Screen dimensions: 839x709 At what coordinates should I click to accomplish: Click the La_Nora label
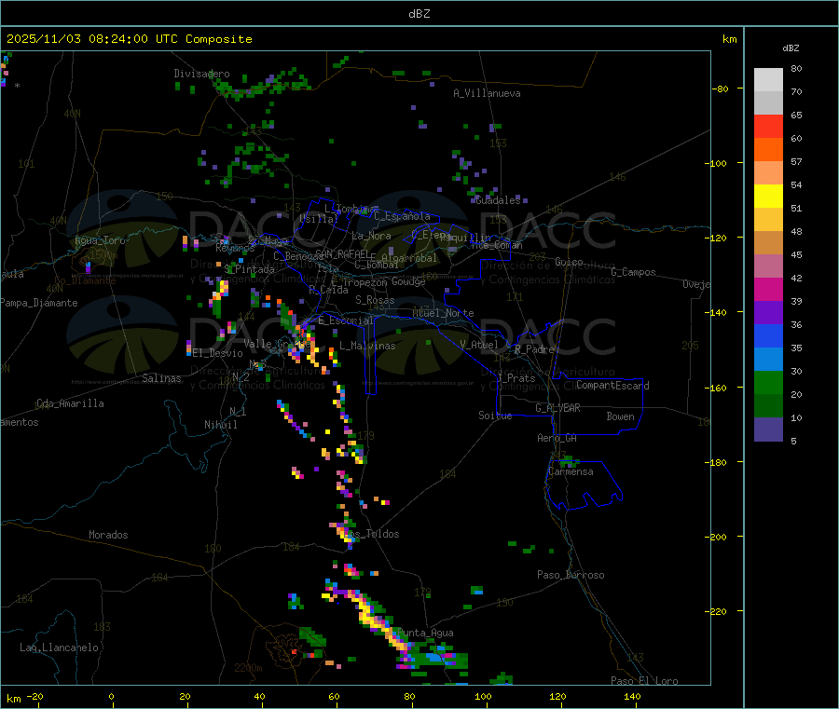coord(371,236)
